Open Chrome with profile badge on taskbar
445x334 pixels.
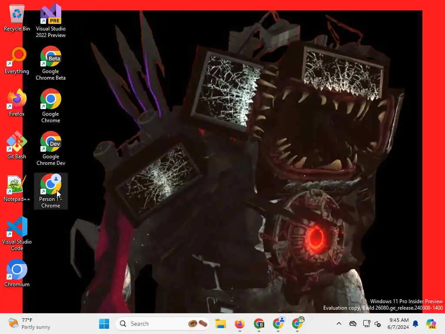(279, 323)
